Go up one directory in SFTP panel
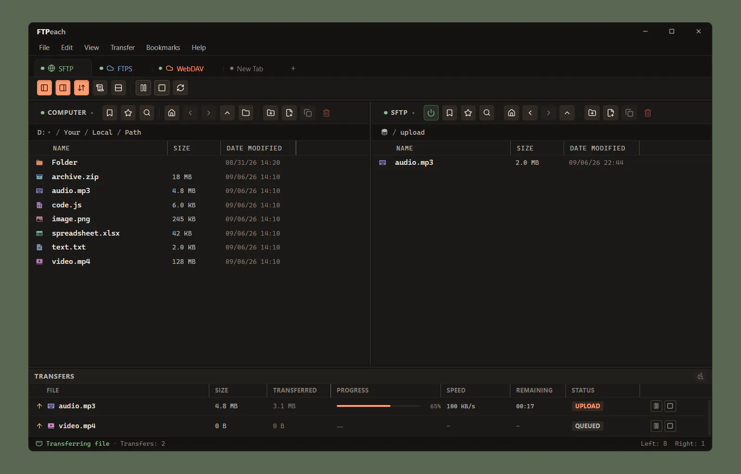 coord(567,113)
